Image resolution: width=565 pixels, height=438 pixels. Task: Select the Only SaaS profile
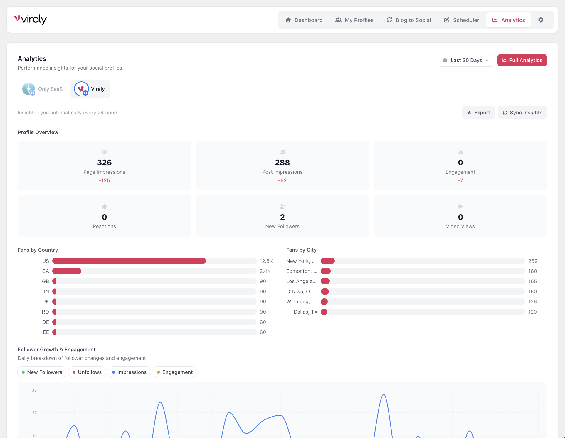[x=43, y=89]
